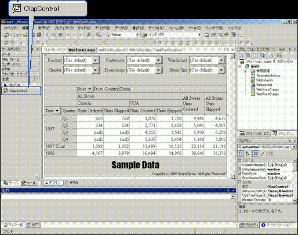
Task: Click Show All Files in Solution Explorer toolbar
Action: (x=263, y=56)
